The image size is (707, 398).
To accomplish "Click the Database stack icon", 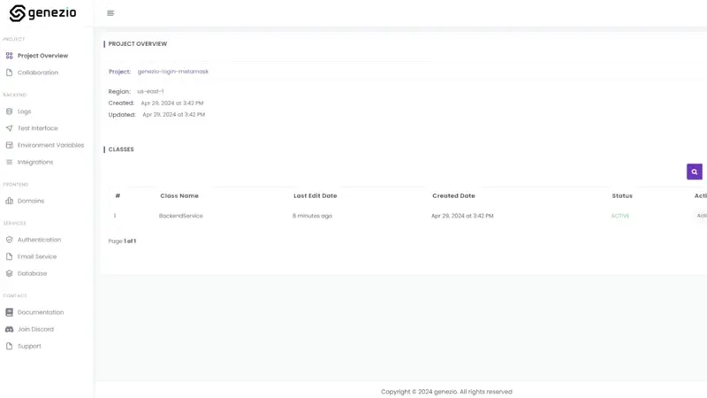I will pyautogui.click(x=9, y=273).
